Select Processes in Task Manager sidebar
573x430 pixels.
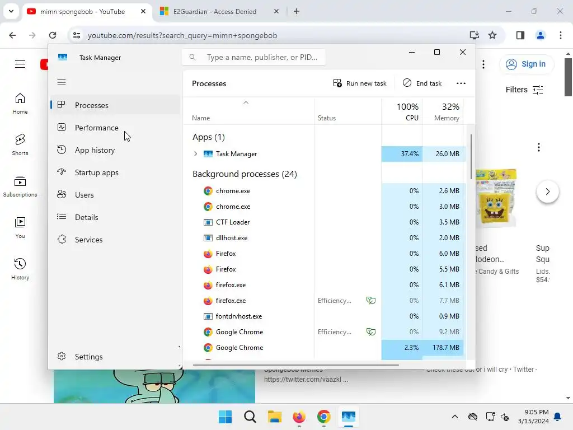click(x=115, y=105)
